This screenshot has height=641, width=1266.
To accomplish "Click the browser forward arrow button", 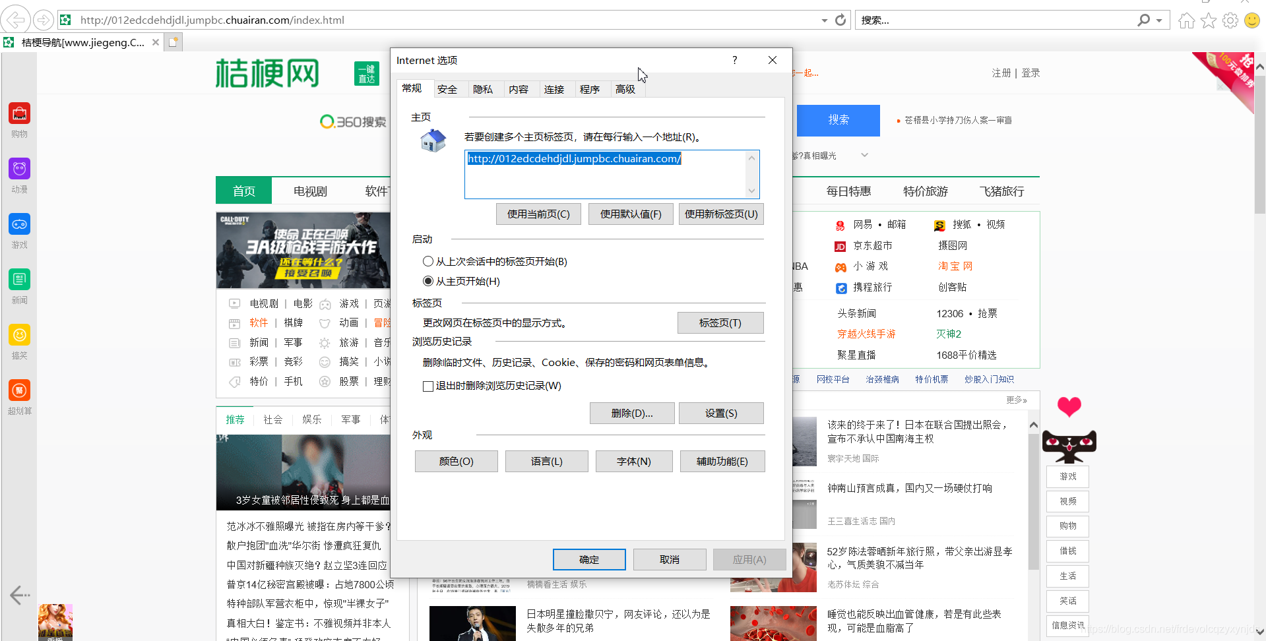I will [x=44, y=20].
